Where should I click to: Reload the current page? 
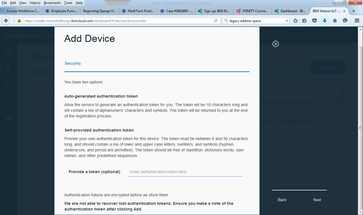point(216,21)
